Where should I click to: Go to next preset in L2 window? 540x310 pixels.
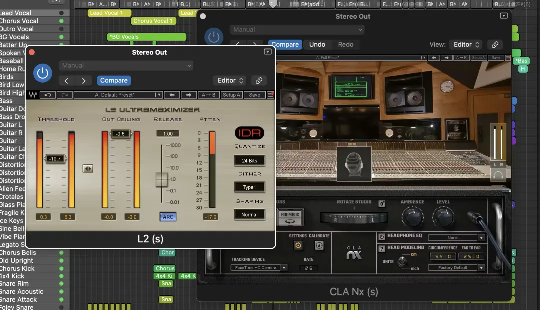[83, 80]
